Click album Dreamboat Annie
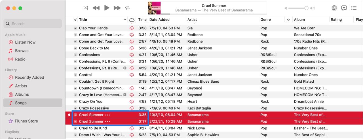 click(x=309, y=101)
